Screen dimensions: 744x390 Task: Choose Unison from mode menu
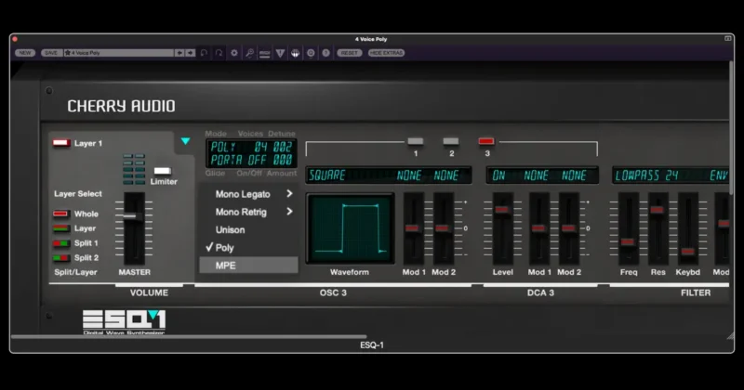tap(248, 230)
